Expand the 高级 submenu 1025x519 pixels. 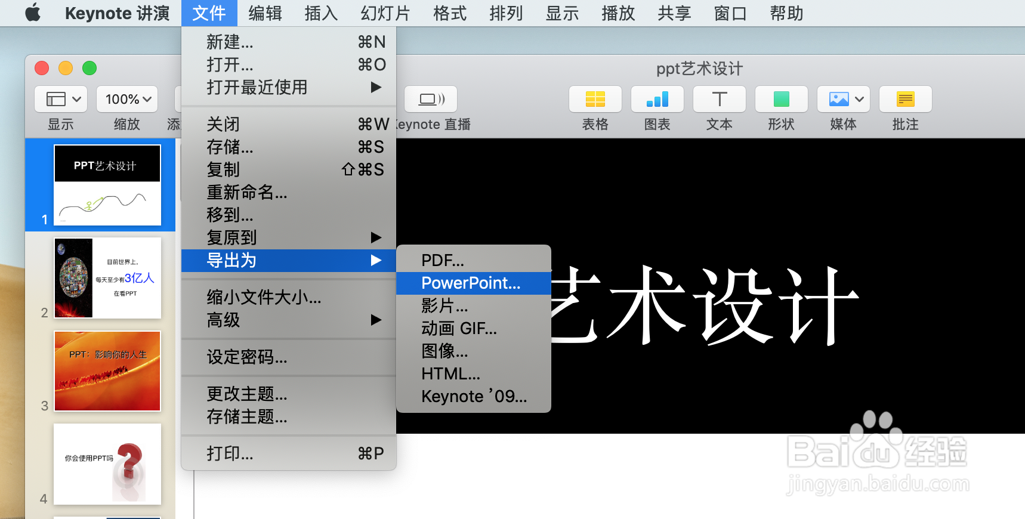click(x=289, y=320)
